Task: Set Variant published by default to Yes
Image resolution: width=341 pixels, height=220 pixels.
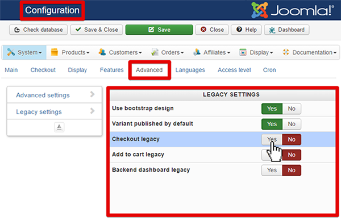Action: (272, 124)
